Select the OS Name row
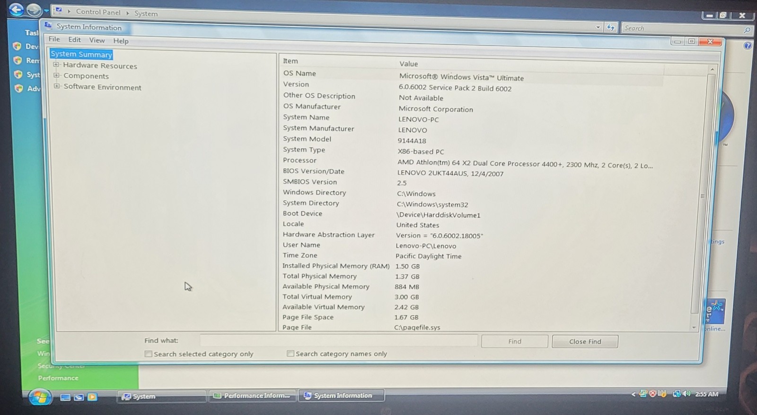This screenshot has height=415, width=757. 473,75
